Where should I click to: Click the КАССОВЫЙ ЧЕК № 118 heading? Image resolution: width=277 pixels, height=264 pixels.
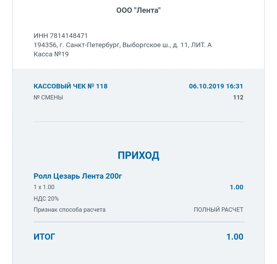pyautogui.click(x=71, y=86)
